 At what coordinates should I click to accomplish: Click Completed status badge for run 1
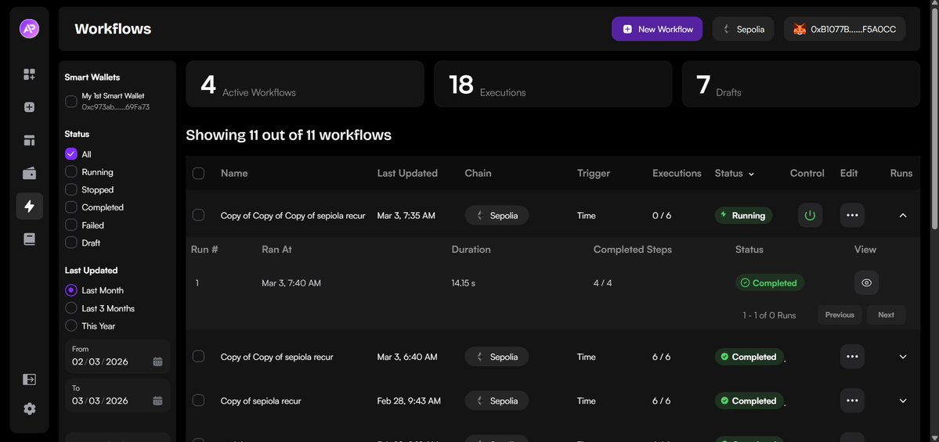point(770,283)
